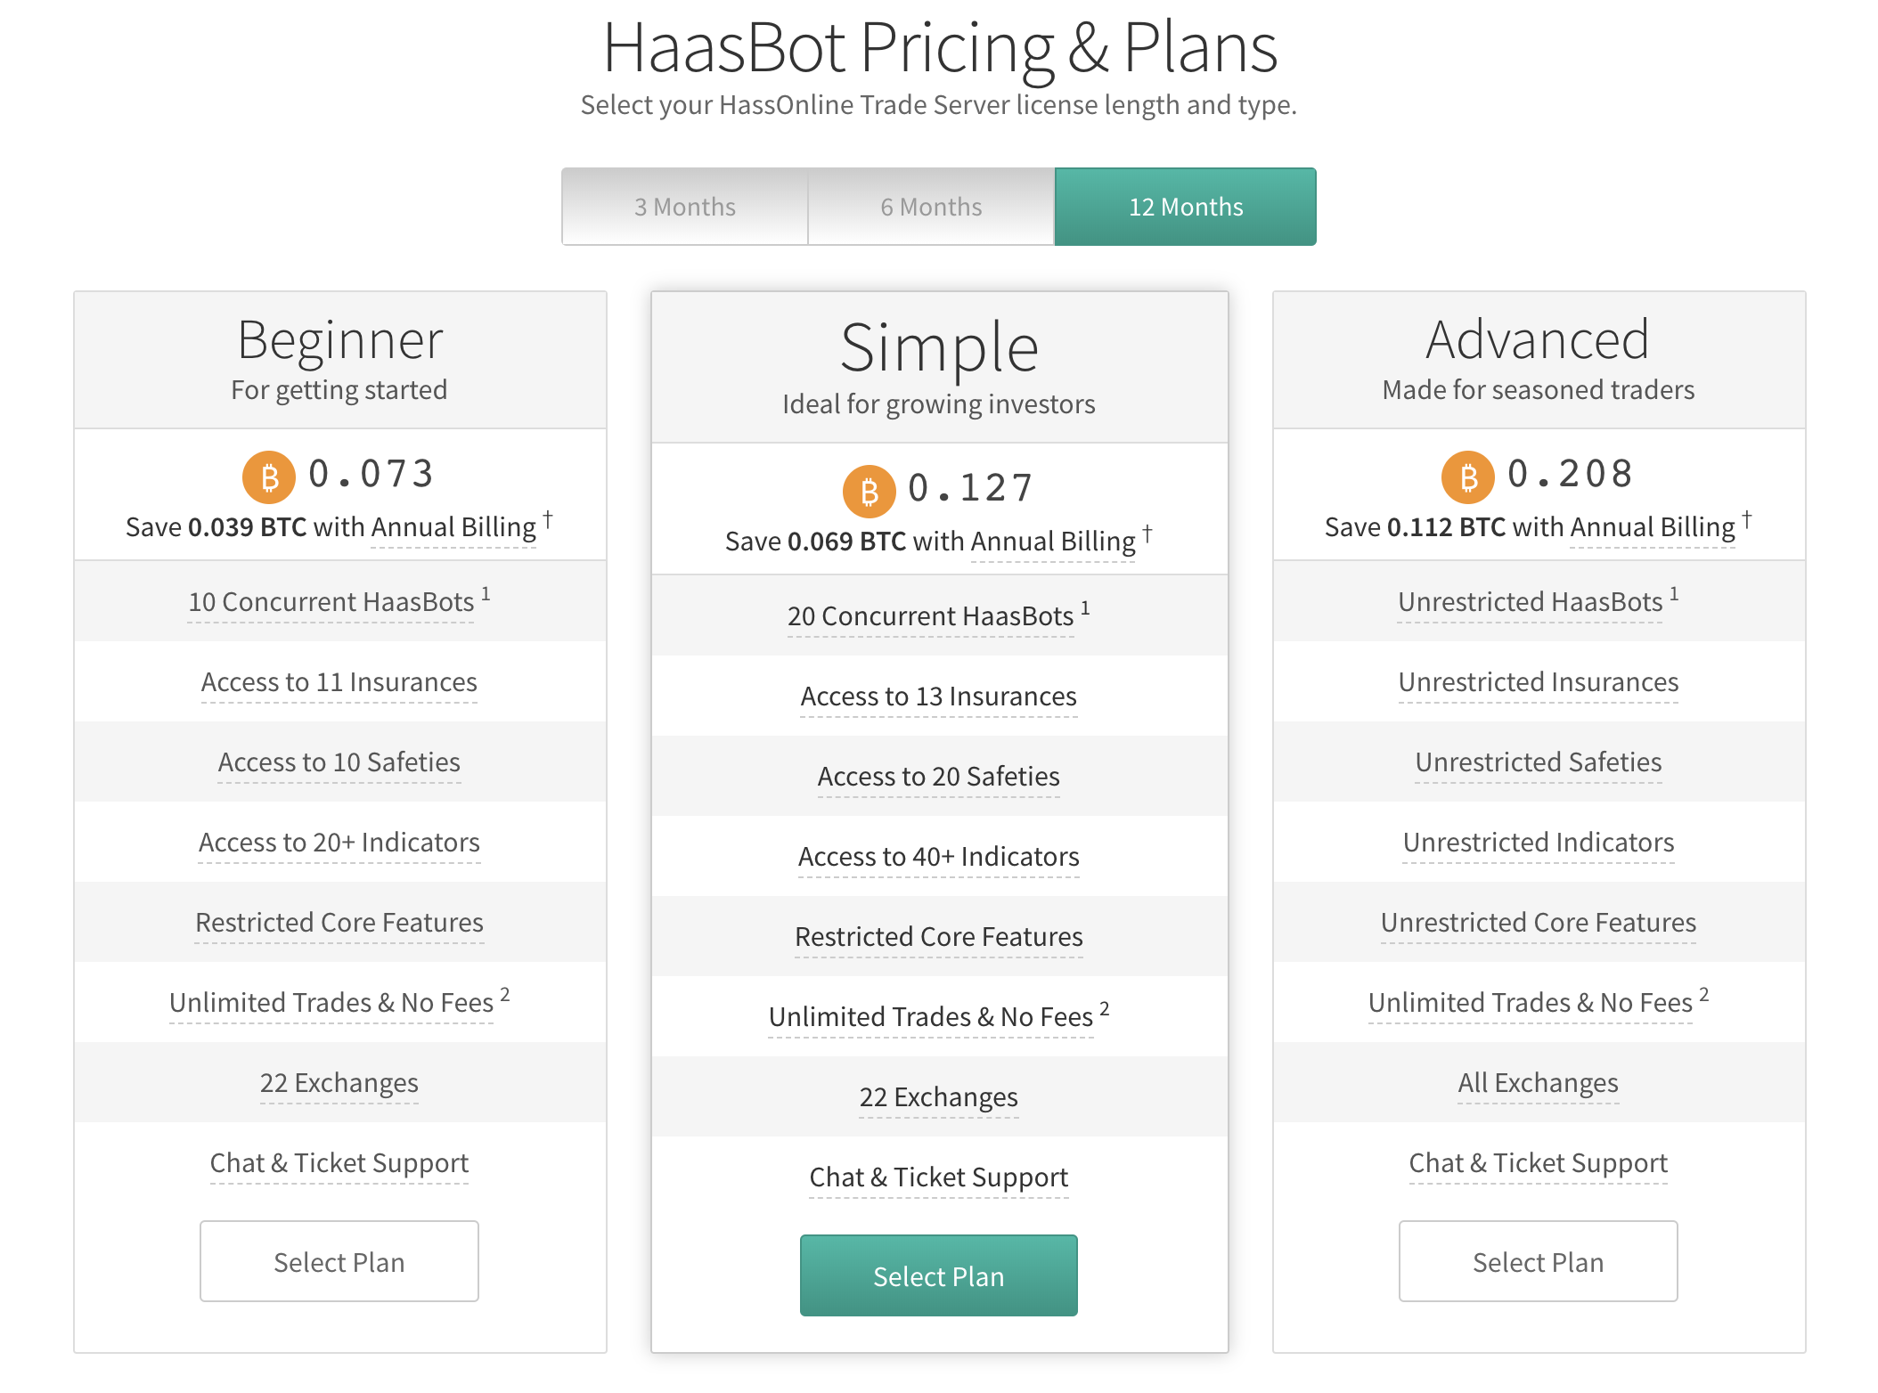This screenshot has height=1393, width=1878.
Task: Click the Bitcoin icon in Beginner plan
Action: click(269, 477)
